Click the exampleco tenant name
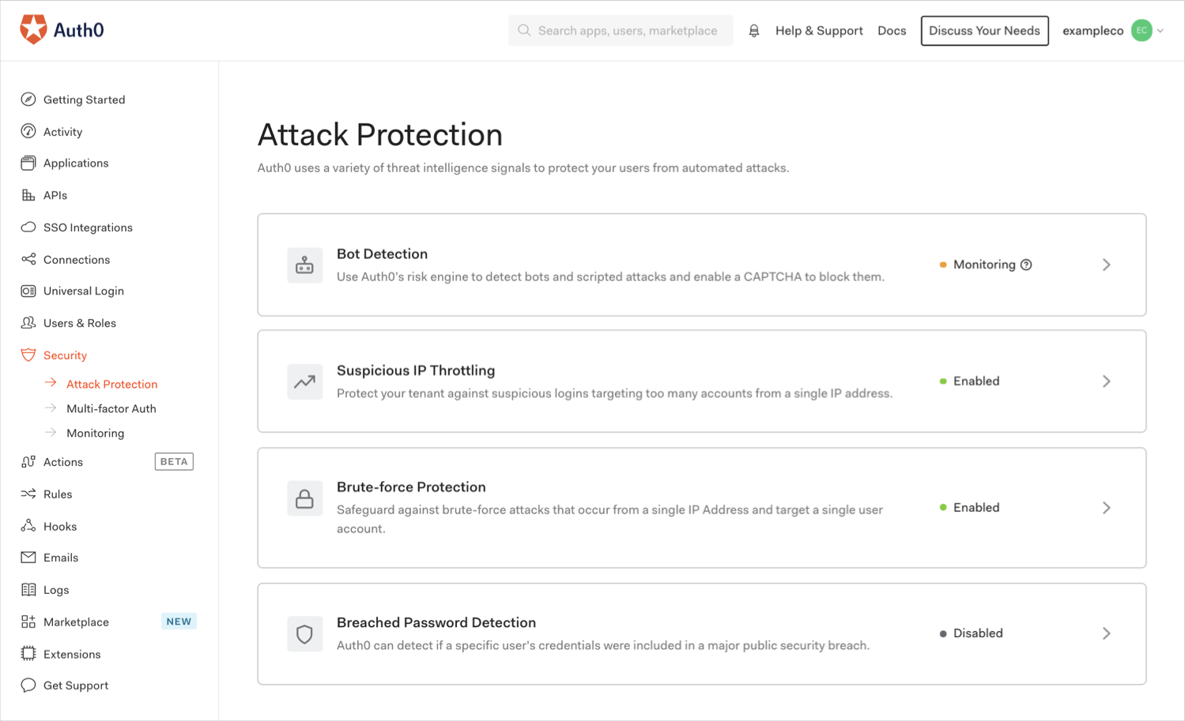1185x721 pixels. (x=1093, y=31)
